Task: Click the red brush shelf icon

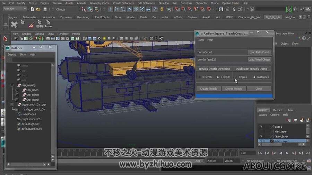Action: (x=31, y=25)
